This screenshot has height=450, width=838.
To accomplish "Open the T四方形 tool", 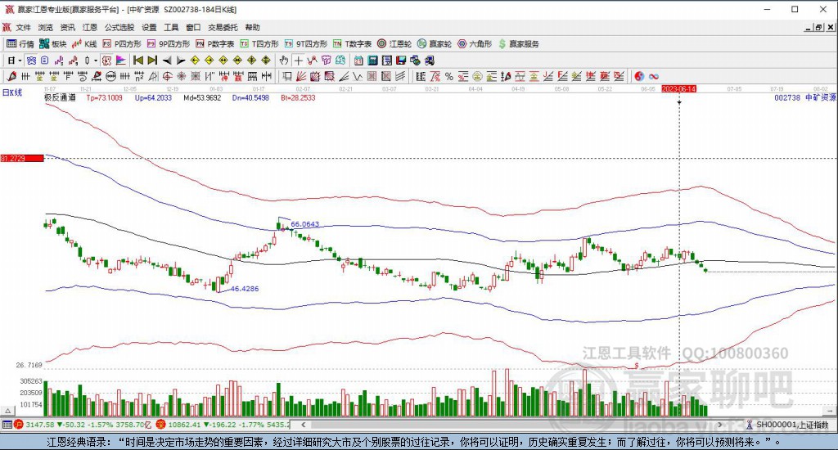I will click(259, 44).
